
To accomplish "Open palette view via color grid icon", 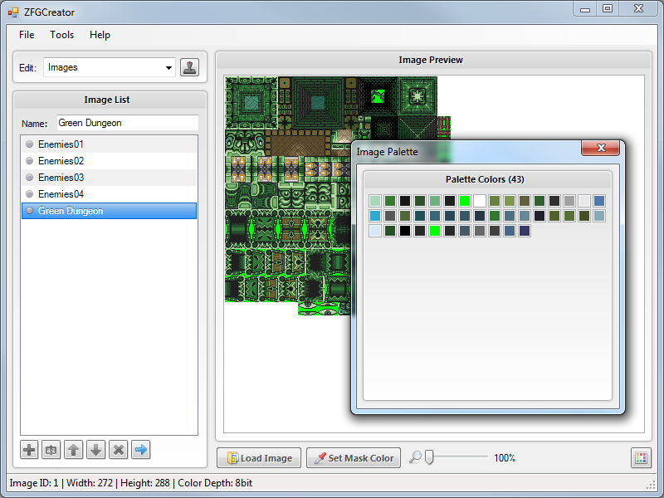I will [641, 458].
